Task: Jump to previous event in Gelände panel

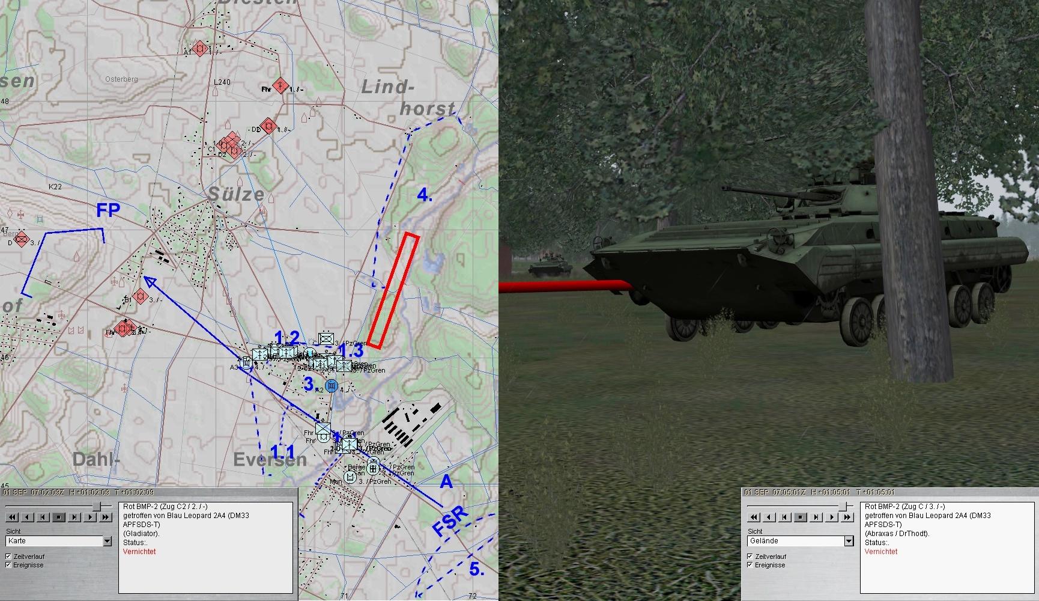Action: tap(785, 517)
